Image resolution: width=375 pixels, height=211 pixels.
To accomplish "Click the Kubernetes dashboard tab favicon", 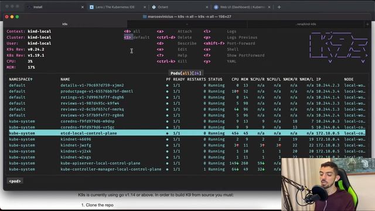I will pos(216,7).
